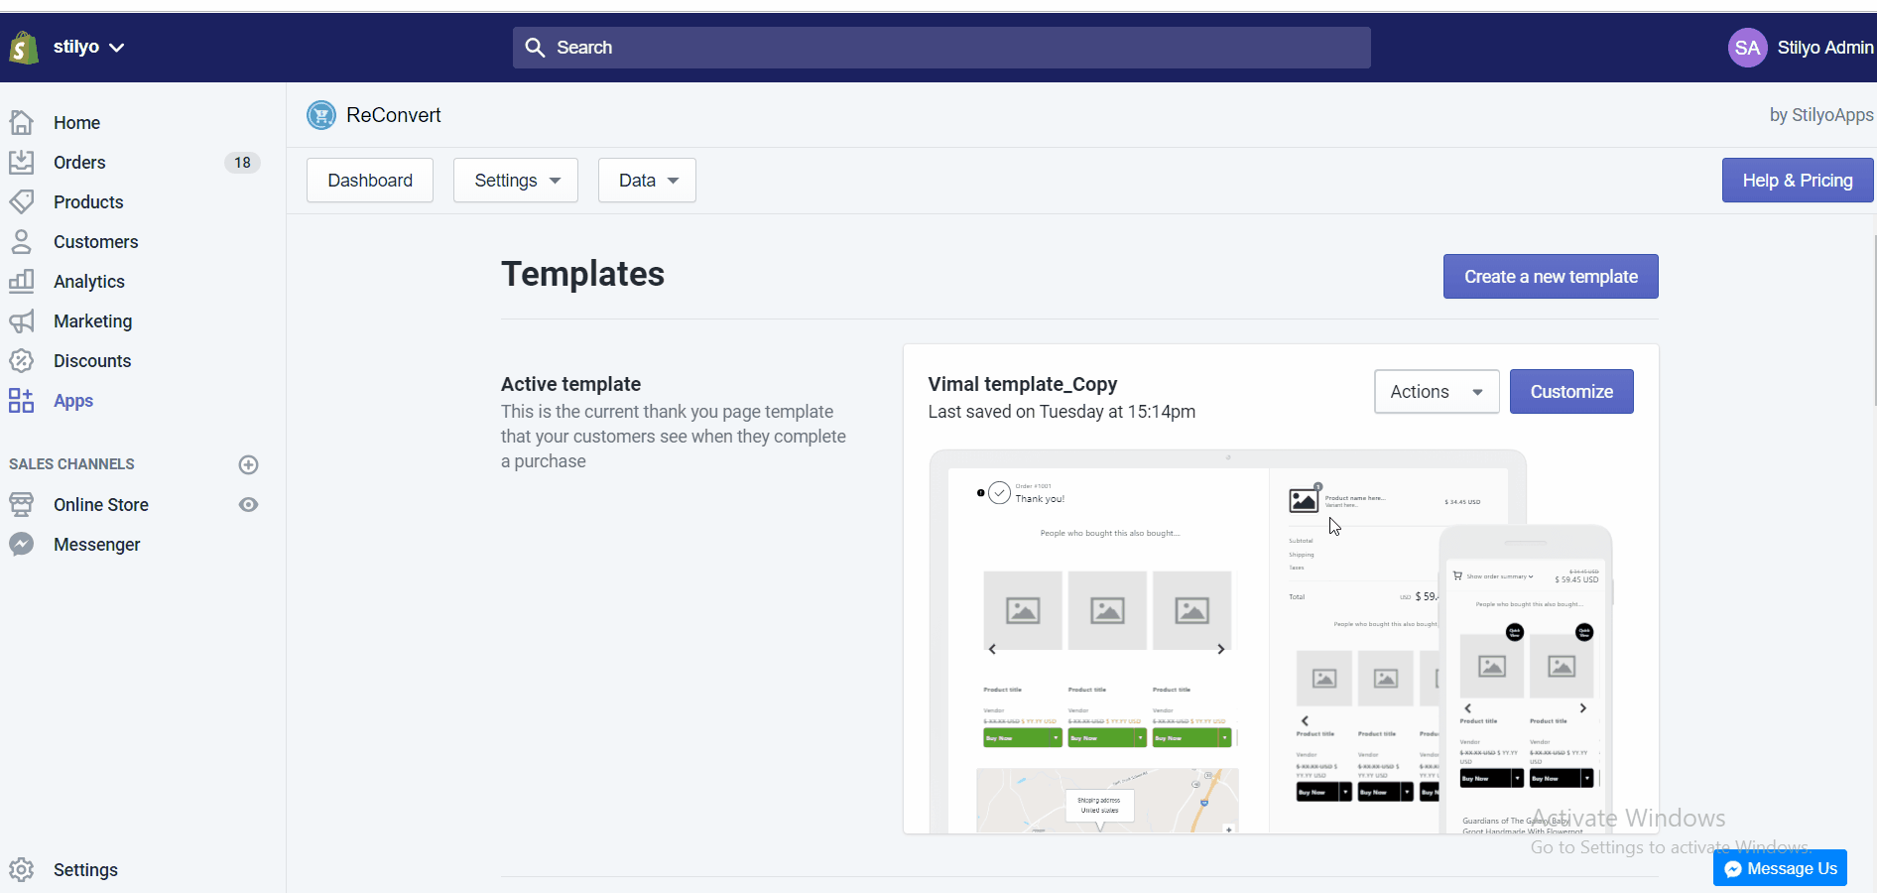Click Create a new template button
Image resolution: width=1877 pixels, height=893 pixels.
[x=1551, y=277]
